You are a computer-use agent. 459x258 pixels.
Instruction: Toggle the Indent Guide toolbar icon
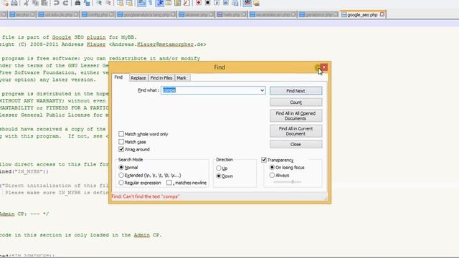pos(160,3)
